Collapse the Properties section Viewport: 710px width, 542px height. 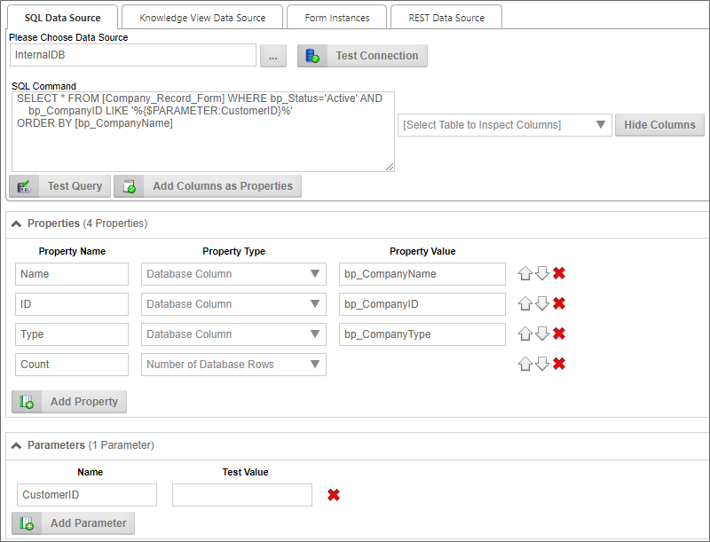pos(16,224)
